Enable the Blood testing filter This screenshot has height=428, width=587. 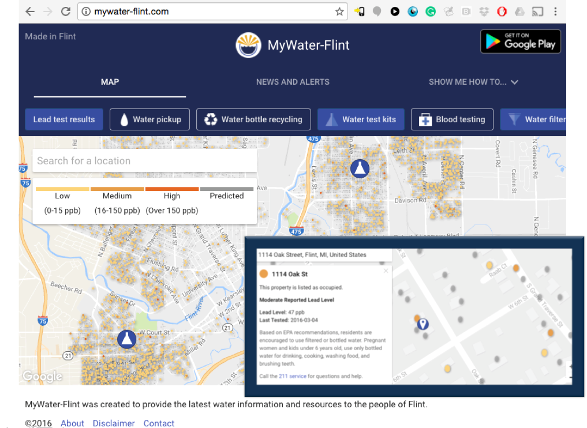(452, 119)
